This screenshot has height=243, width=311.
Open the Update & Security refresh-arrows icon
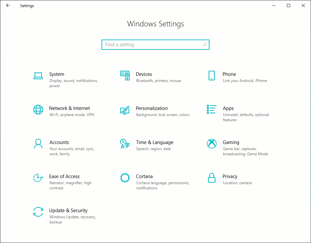[x=38, y=212]
